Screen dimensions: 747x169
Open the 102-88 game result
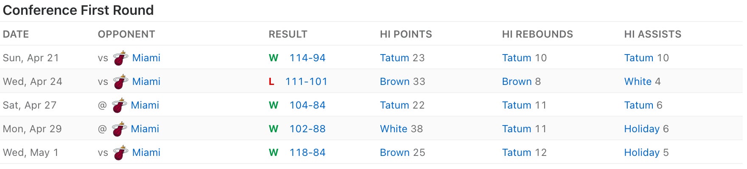click(307, 129)
